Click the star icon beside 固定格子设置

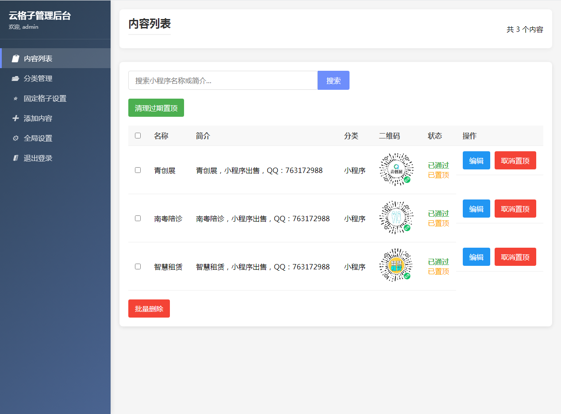15,99
